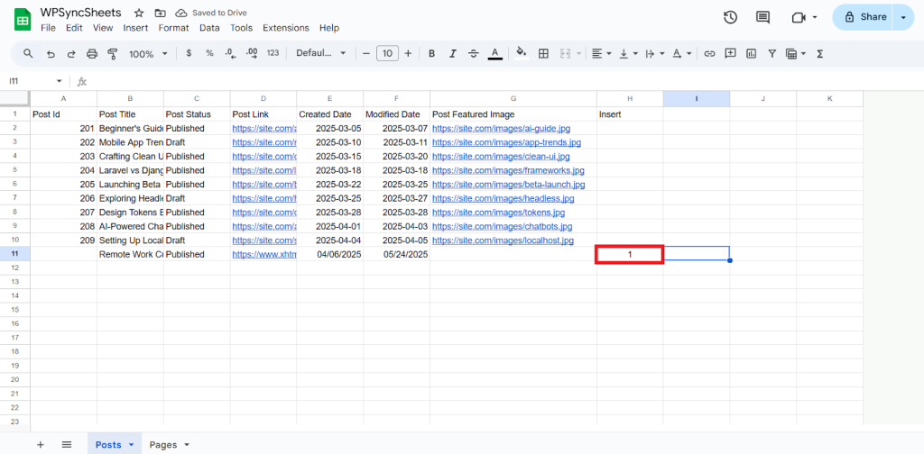Screen dimensions: 924x454
Task: Open the text color picker
Action: tap(495, 53)
